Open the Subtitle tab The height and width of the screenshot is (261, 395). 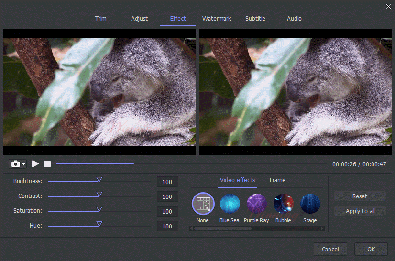pyautogui.click(x=255, y=19)
